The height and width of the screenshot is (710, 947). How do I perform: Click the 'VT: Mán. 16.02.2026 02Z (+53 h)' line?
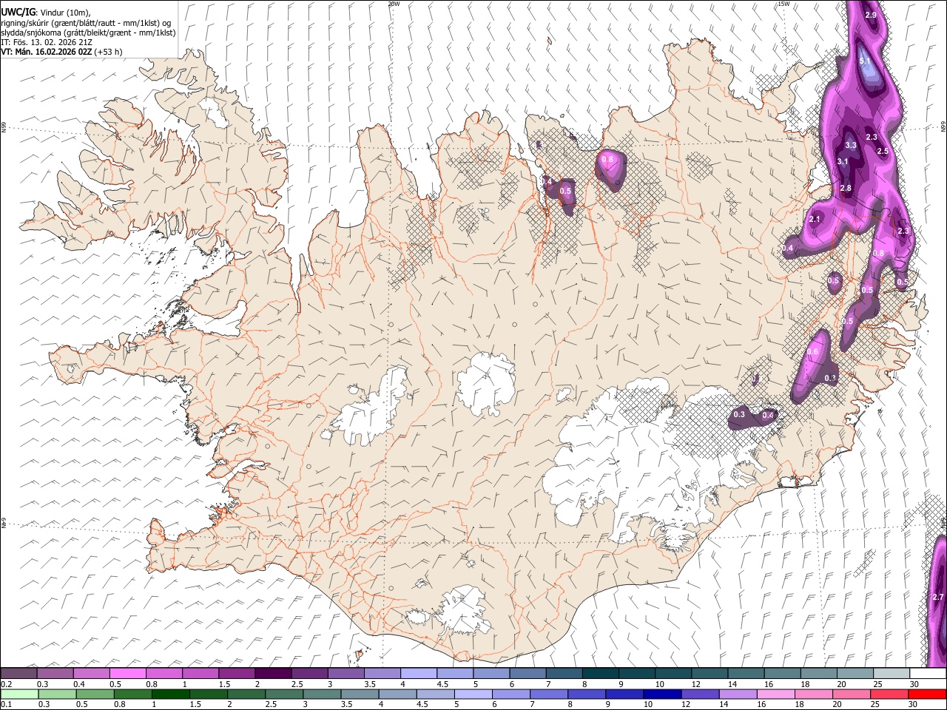tap(62, 52)
